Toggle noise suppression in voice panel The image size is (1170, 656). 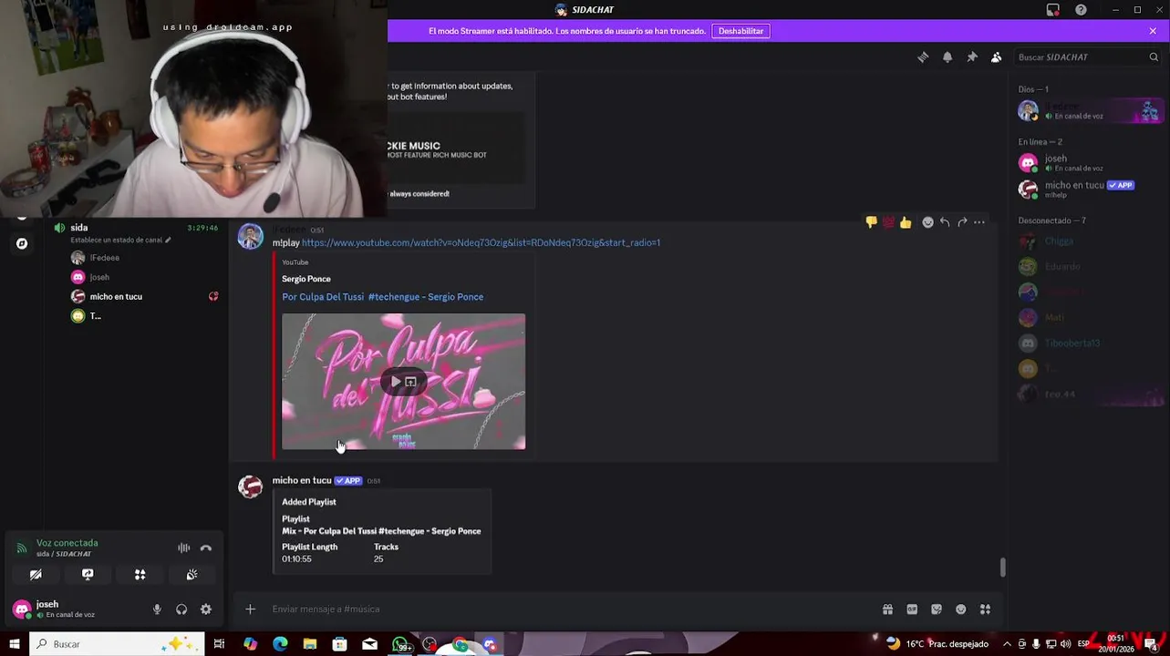183,548
